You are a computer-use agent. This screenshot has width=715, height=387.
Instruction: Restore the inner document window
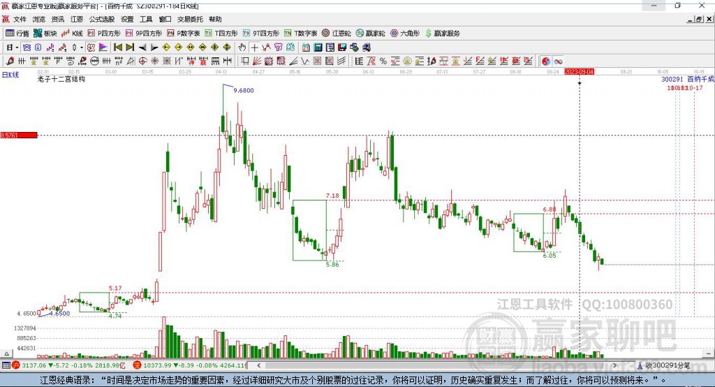point(699,19)
